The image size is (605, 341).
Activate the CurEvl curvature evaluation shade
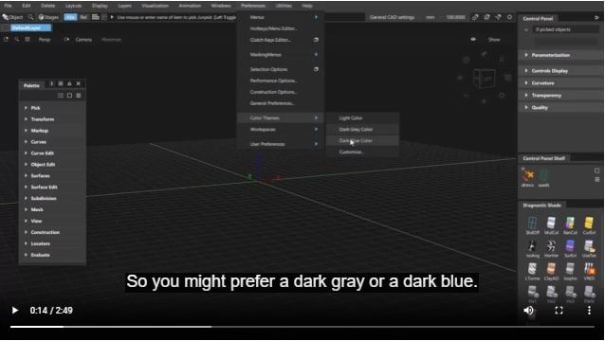589,223
